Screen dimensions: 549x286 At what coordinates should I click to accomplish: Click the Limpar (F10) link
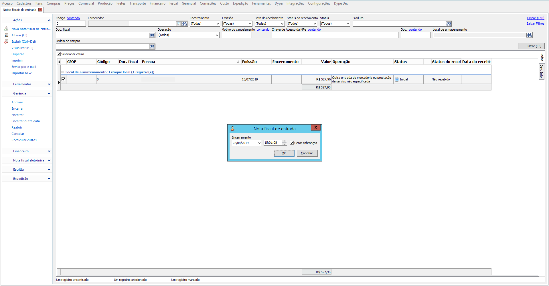click(x=536, y=18)
